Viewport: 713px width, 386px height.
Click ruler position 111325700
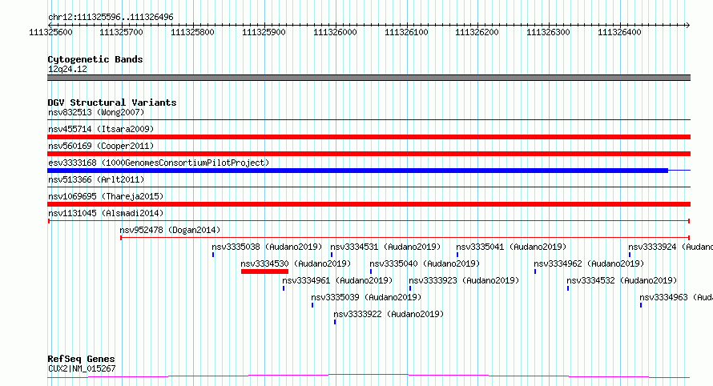[x=122, y=32]
